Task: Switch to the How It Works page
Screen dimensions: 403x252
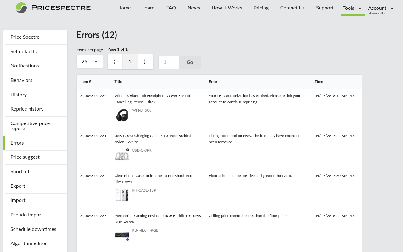Action: (x=227, y=8)
